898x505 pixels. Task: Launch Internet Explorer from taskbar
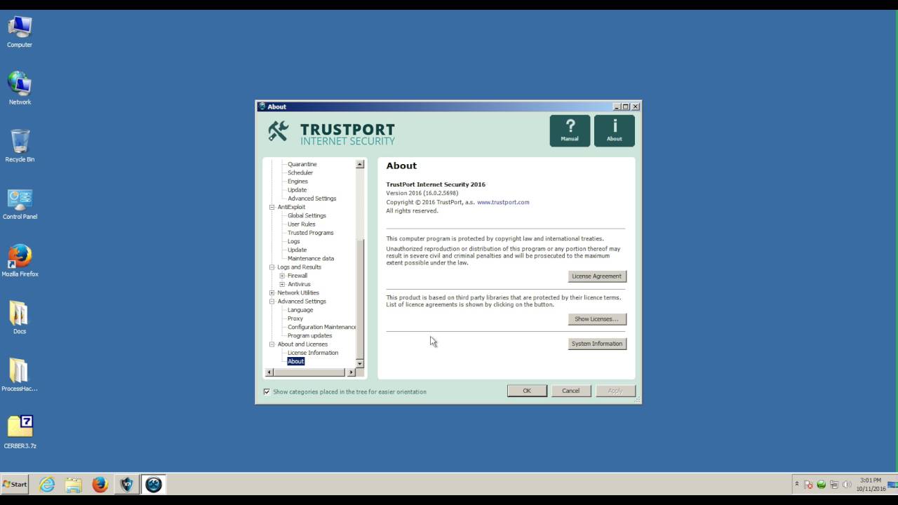[x=47, y=484]
